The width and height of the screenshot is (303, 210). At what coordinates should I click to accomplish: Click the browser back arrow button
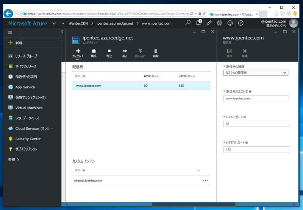[x=8, y=14]
